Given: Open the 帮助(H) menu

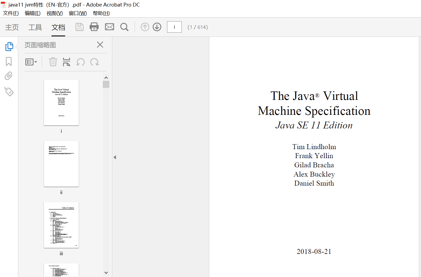Looking at the screenshot, I should (x=101, y=13).
